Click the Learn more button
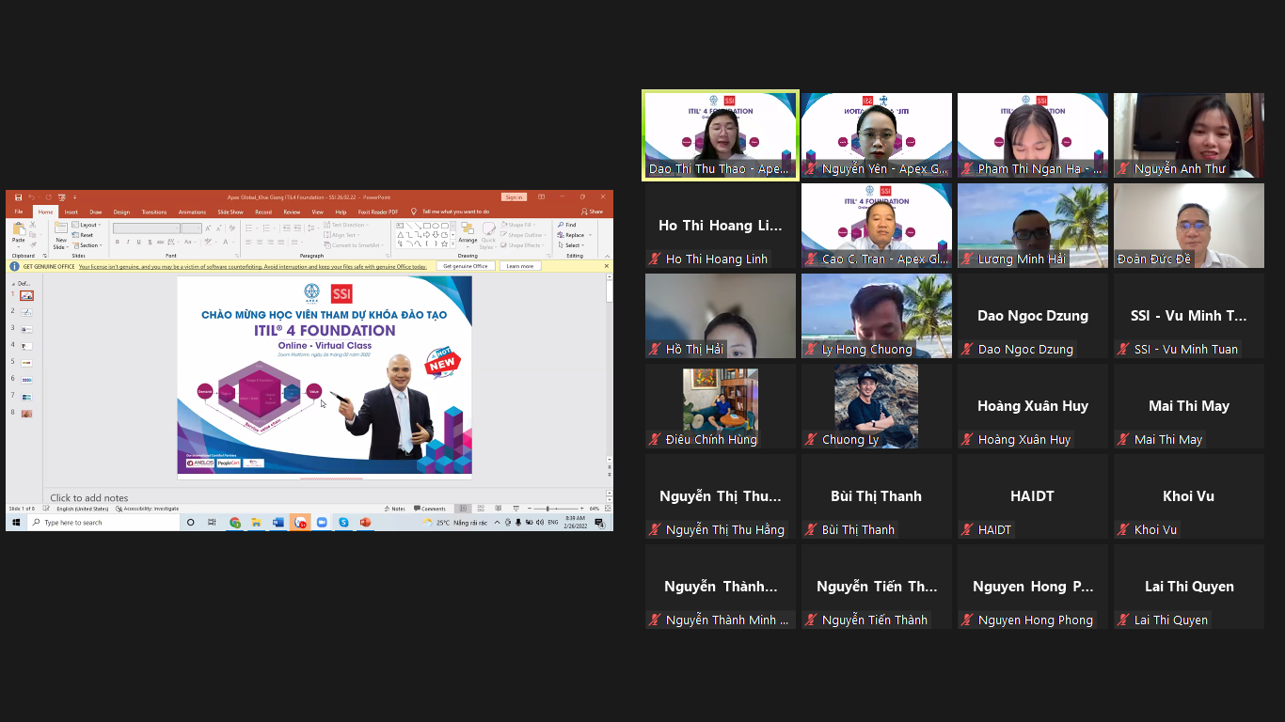1285x722 pixels. click(x=519, y=266)
